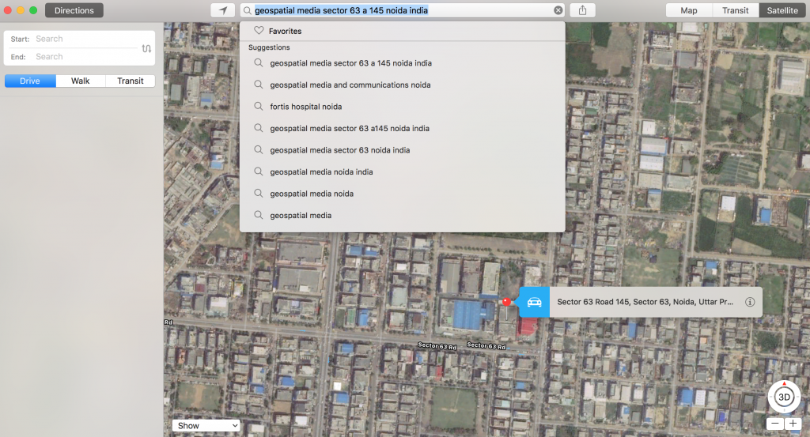Close the Maps window with the red button

(x=8, y=10)
